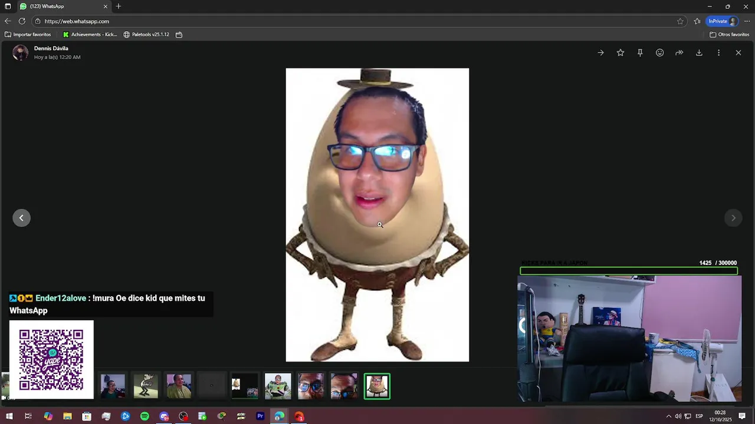Open Achievements - Kick bookmark
The image size is (755, 424).
click(90, 35)
